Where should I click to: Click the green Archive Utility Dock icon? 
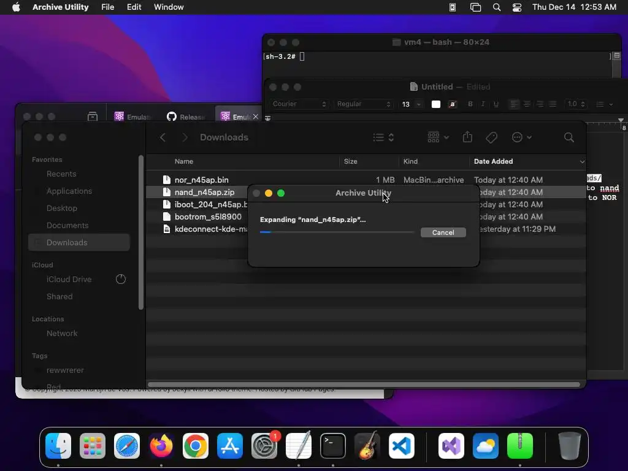[x=520, y=446]
